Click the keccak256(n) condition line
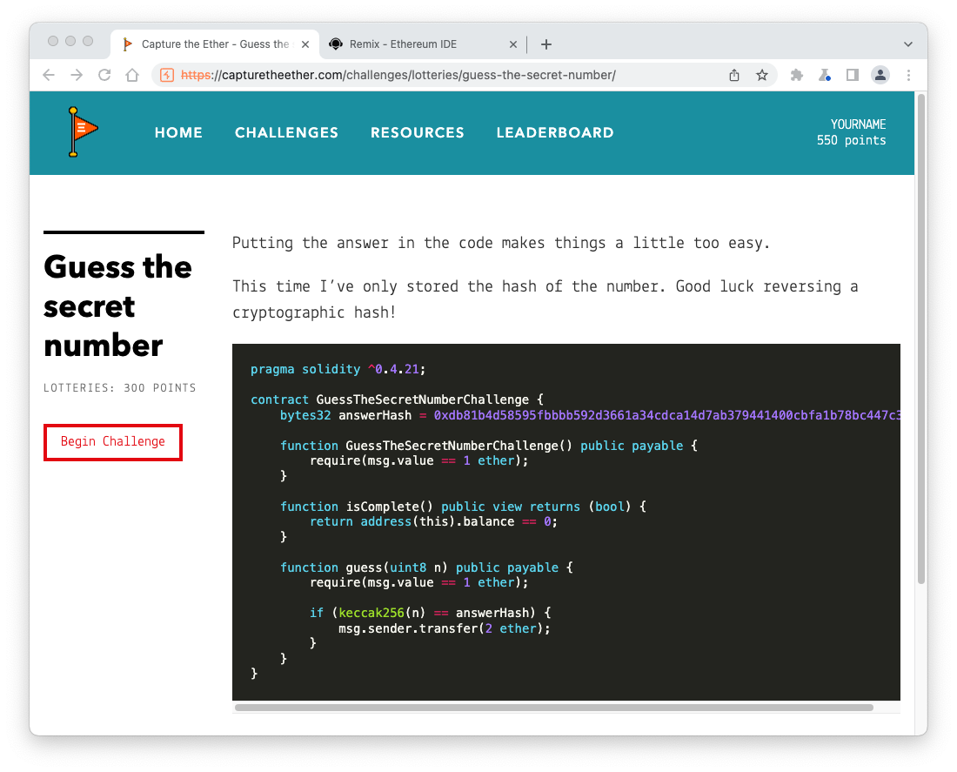Viewport: 957px width, 772px height. (x=431, y=613)
